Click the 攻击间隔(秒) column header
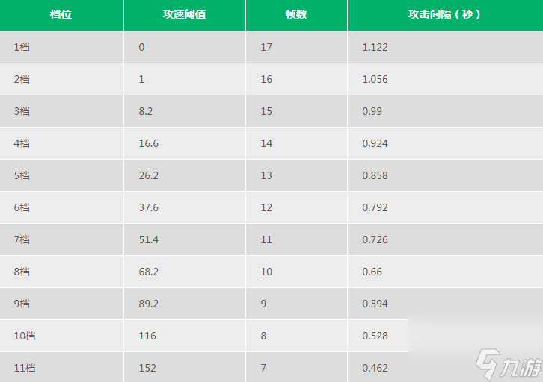Viewport: 543px width, 382px height. click(445, 15)
